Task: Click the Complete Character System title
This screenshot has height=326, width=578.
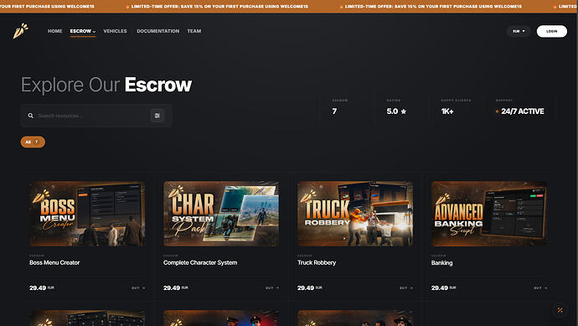Action: tap(200, 262)
